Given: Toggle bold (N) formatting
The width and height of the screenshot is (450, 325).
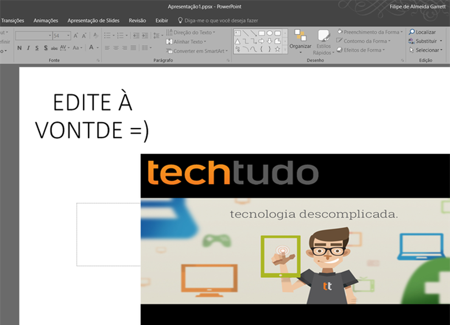Looking at the screenshot, I should point(19,48).
